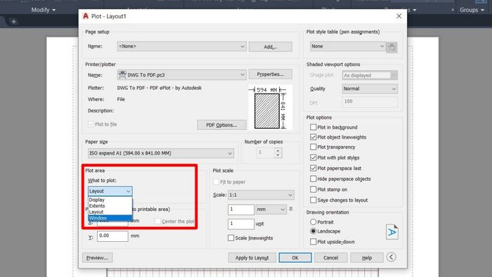This screenshot has height=277, width=492.
Task: Enable Scale lineweights checkbox
Action: pos(231,238)
